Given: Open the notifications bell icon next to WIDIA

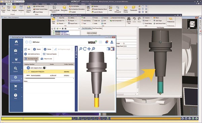Looking at the screenshot, I should tap(106, 42).
